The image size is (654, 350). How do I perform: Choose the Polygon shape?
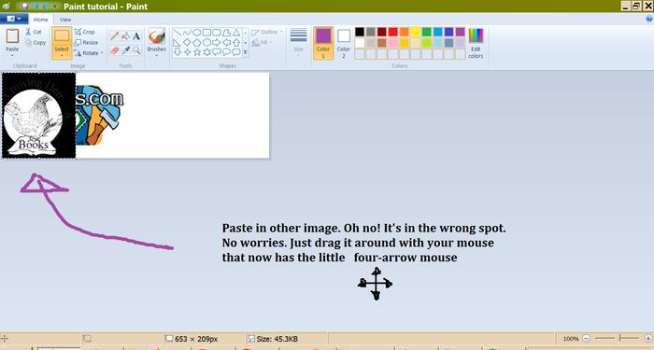coord(226,33)
